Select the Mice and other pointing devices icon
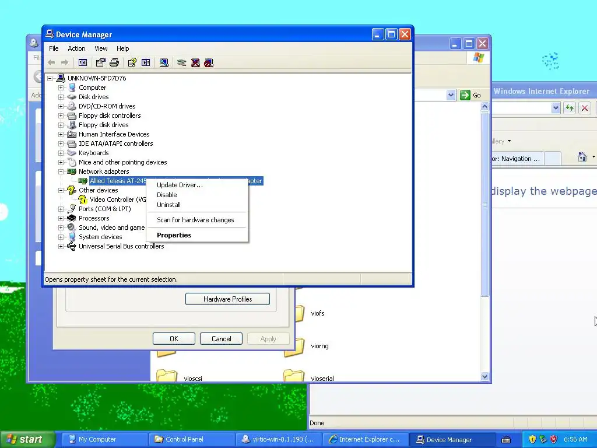 (72, 162)
